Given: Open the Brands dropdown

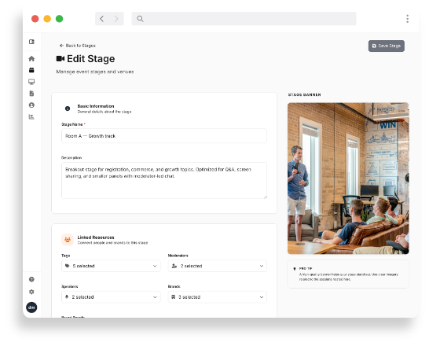Looking at the screenshot, I should (218, 296).
